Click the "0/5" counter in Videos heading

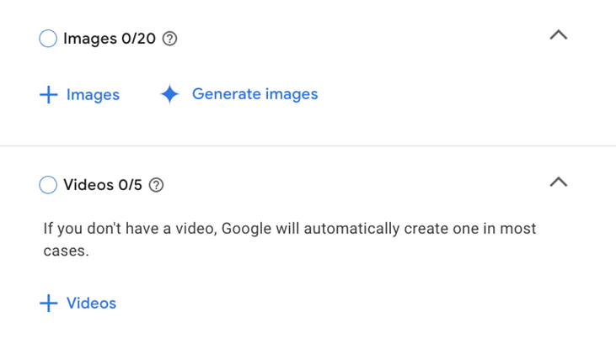(x=129, y=185)
